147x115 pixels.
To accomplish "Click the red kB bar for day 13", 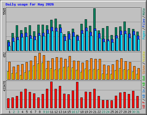I will (60, 97).
